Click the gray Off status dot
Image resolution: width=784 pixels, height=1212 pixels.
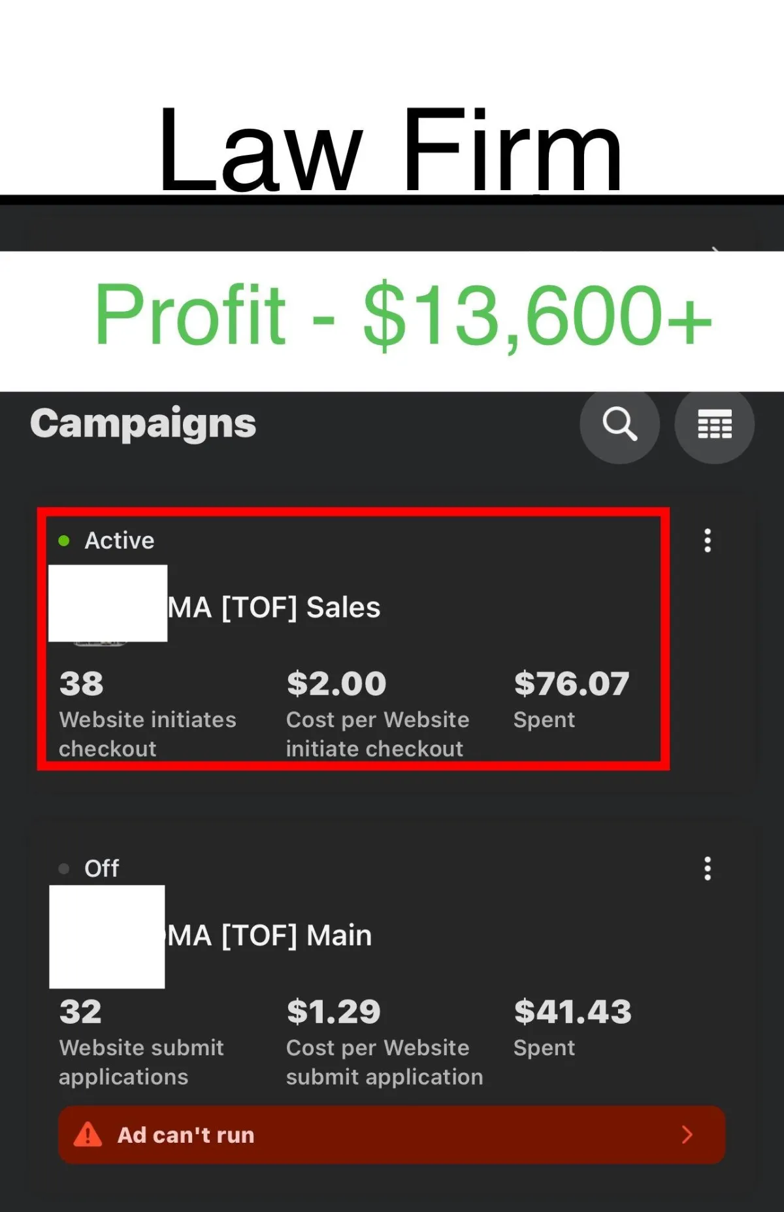[64, 868]
